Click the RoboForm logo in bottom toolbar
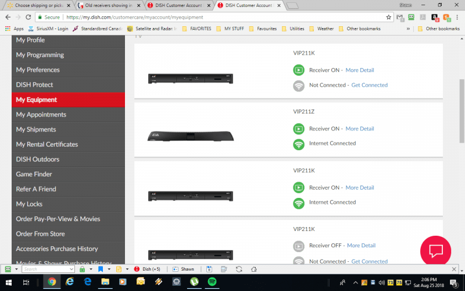 tap(8, 269)
